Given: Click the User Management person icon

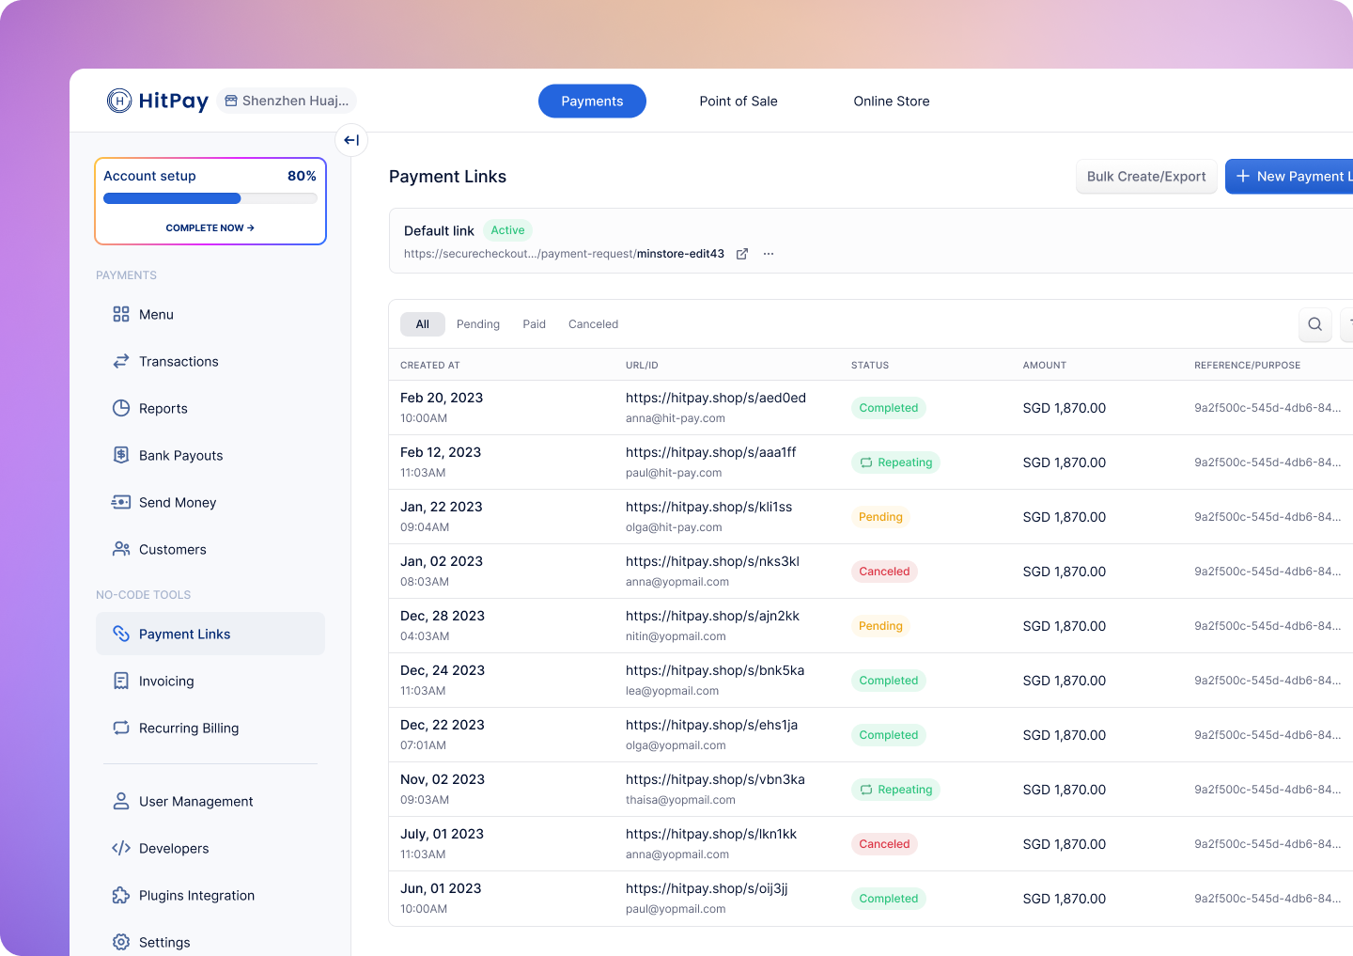Looking at the screenshot, I should click(x=121, y=801).
